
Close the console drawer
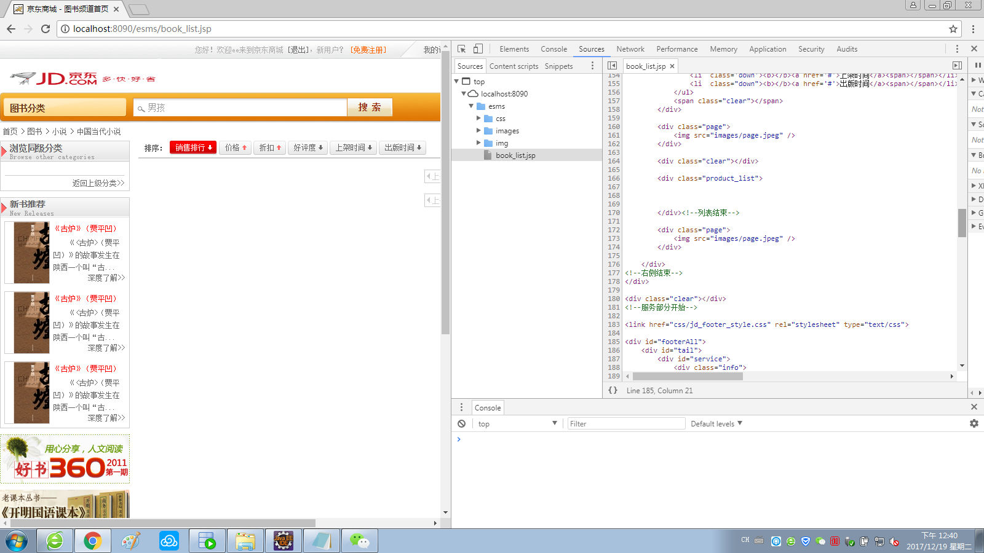point(974,407)
